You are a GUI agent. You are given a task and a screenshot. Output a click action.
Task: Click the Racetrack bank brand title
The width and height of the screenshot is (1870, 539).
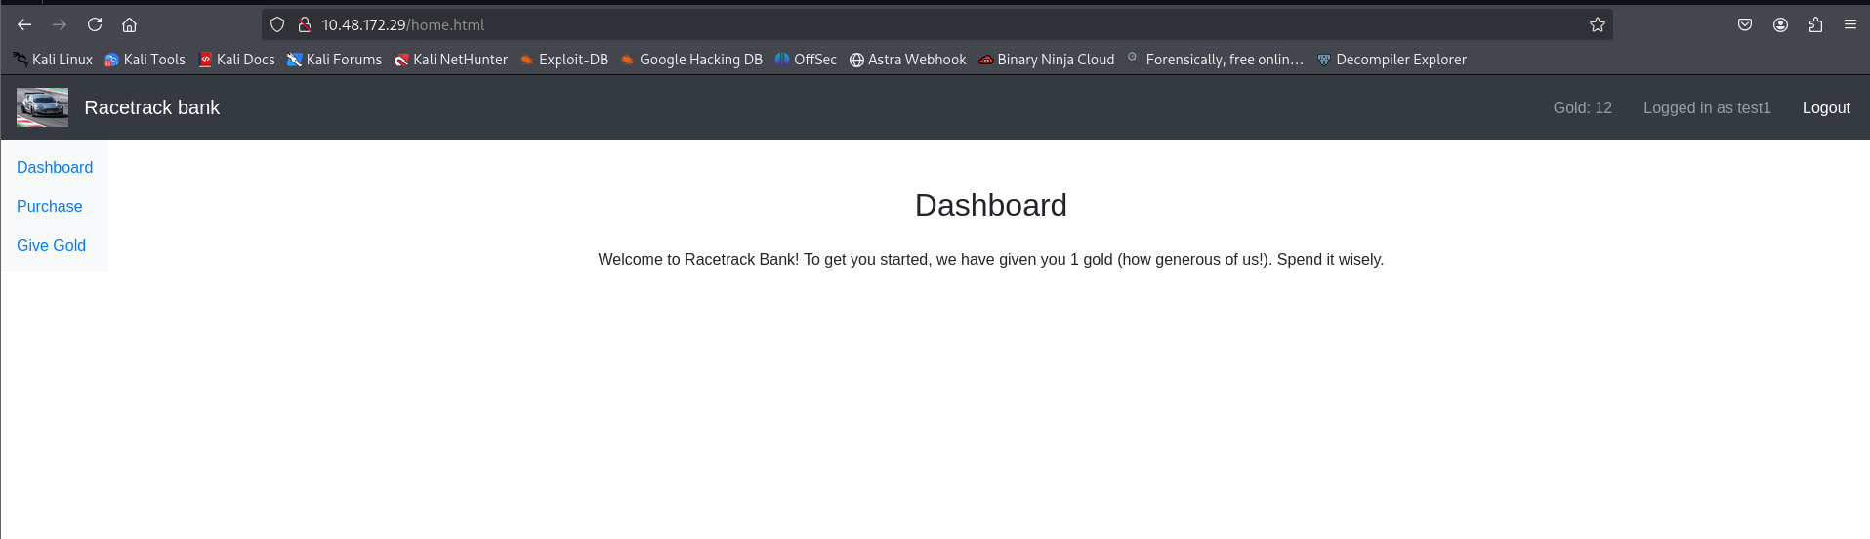(x=152, y=107)
